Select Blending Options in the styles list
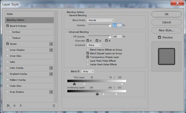Image resolution: width=186 pixels, height=113 pixels. (29, 20)
